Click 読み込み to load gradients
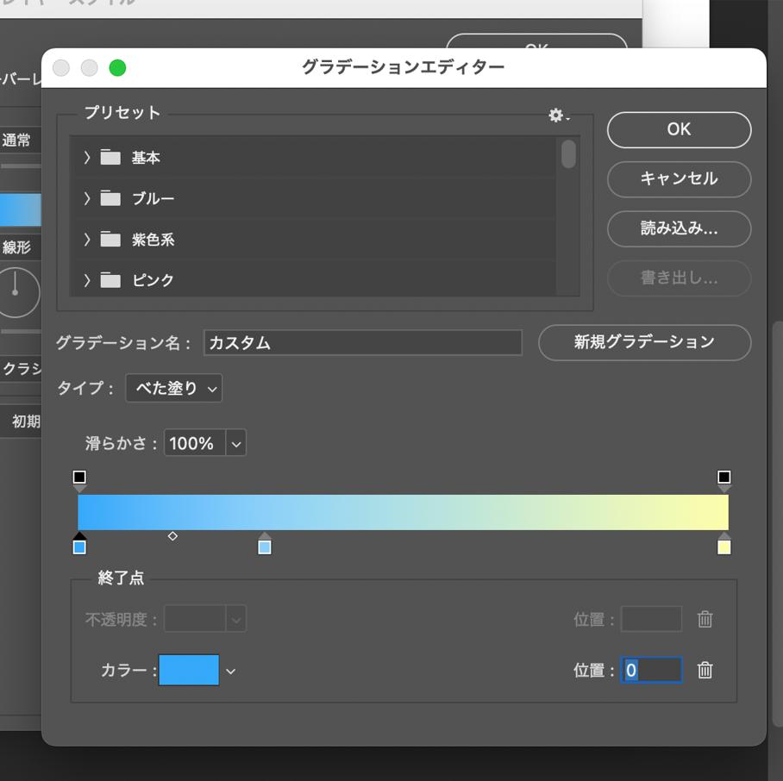783x781 pixels. 679,228
